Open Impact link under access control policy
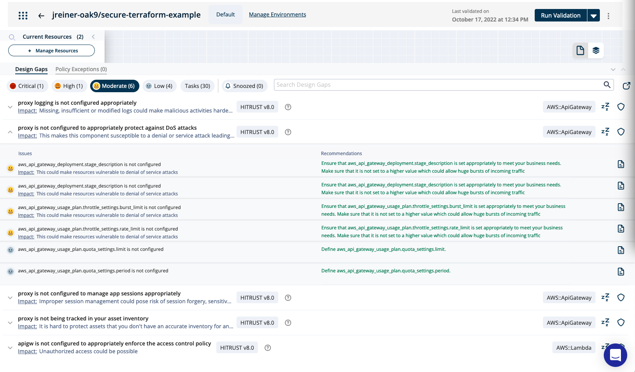 [27, 352]
